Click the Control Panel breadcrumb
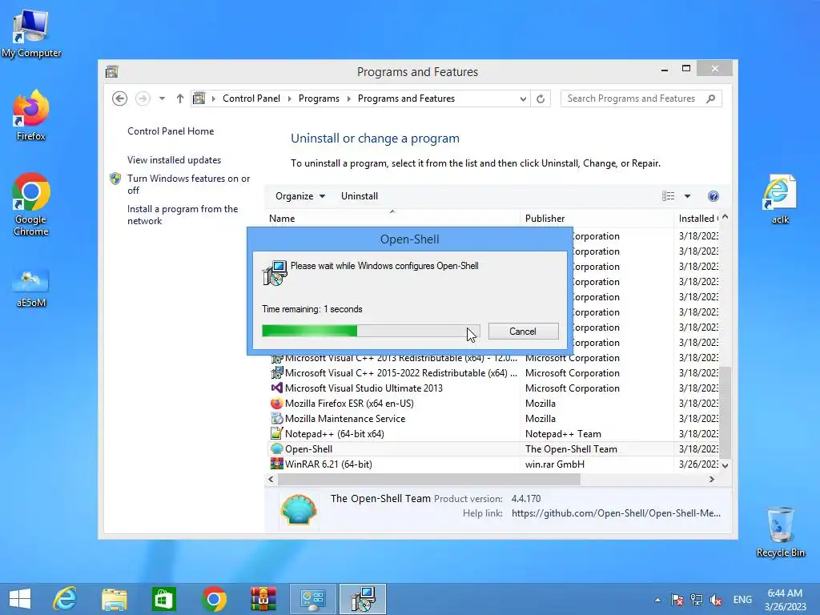Screen dimensions: 820x615 (x=251, y=98)
